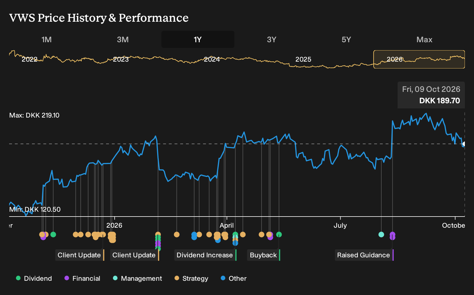Select the 1M time range tab
The height and width of the screenshot is (295, 474).
point(46,39)
